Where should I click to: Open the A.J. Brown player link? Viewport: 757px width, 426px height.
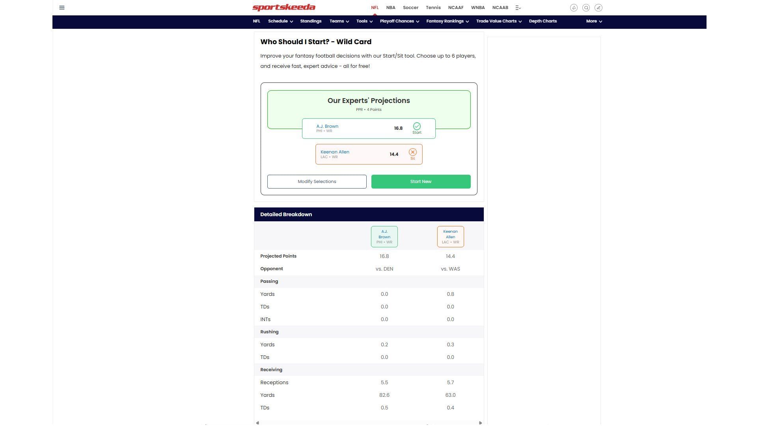click(327, 126)
